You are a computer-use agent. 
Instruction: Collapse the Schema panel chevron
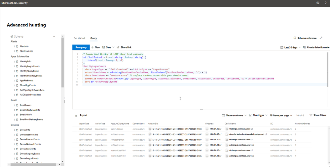54,37
